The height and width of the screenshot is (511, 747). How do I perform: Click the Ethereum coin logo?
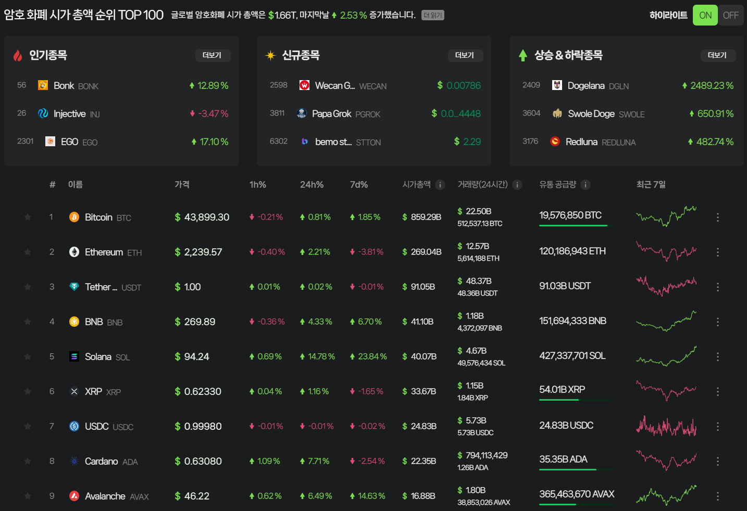[74, 252]
